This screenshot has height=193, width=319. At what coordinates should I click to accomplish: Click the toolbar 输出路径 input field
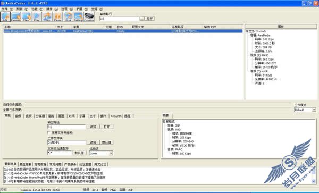coord(120,19)
